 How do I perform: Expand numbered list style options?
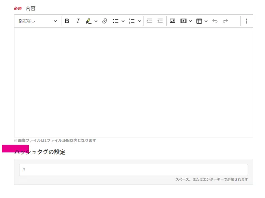(140, 21)
